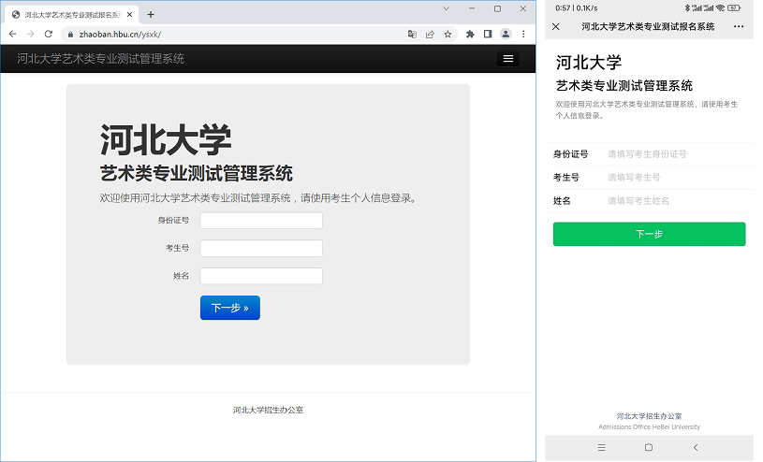Viewport: 763px width, 462px height.
Task: Tap the phone battery status icon
Action: coord(734,7)
